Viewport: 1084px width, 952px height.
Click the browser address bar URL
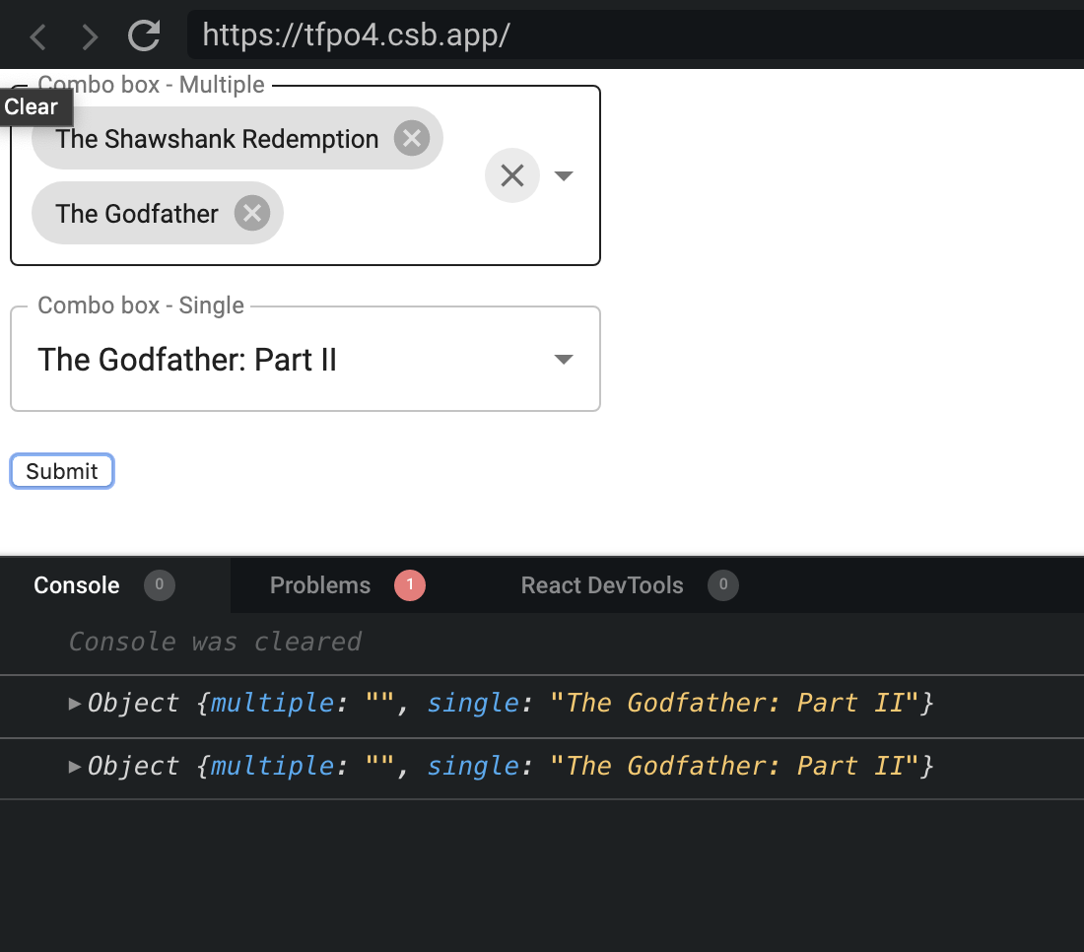click(x=355, y=34)
